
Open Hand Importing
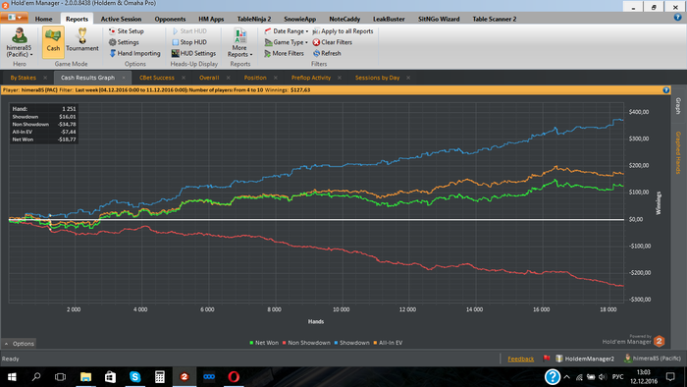pyautogui.click(x=134, y=53)
